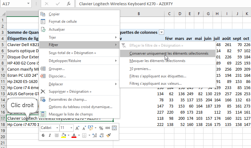
Task: Choose Format de cellule
Action: pyautogui.click(x=79, y=21)
